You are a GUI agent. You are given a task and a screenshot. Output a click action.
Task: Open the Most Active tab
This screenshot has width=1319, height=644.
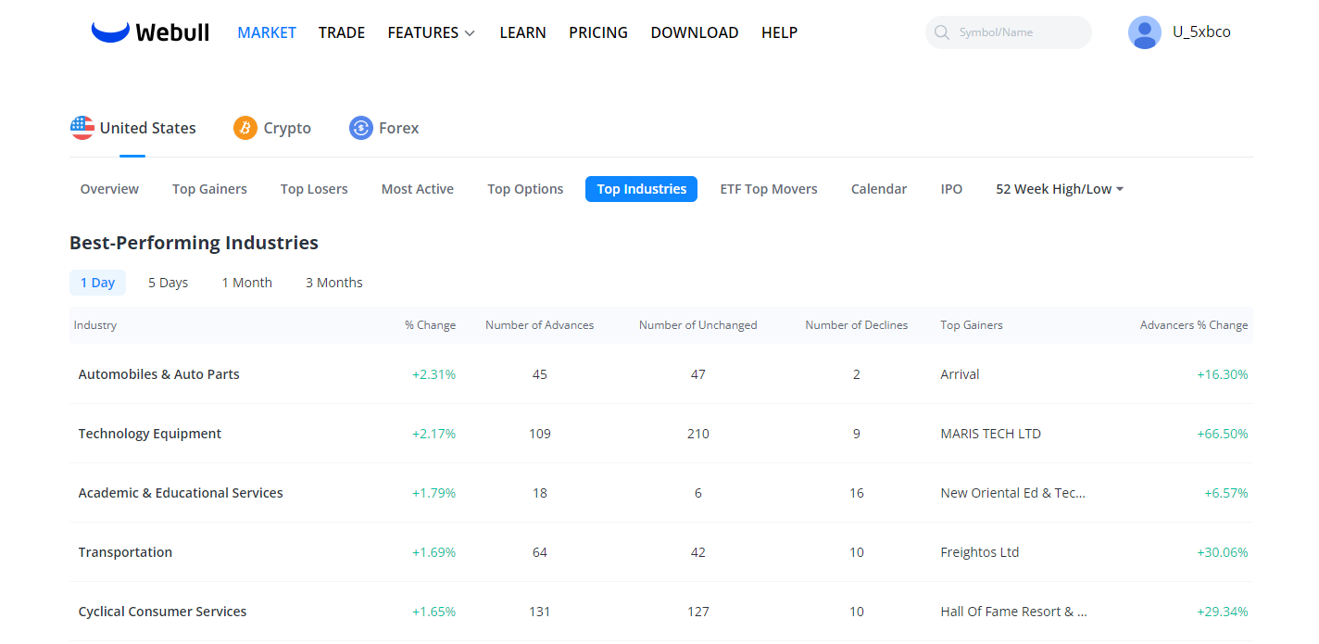[418, 189]
